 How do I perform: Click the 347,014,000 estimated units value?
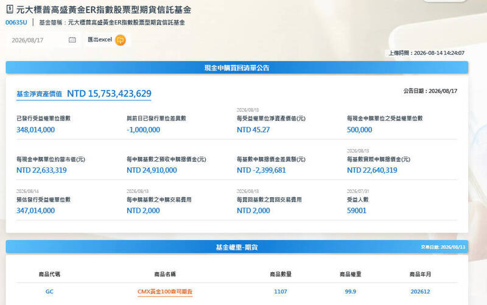[35, 211]
